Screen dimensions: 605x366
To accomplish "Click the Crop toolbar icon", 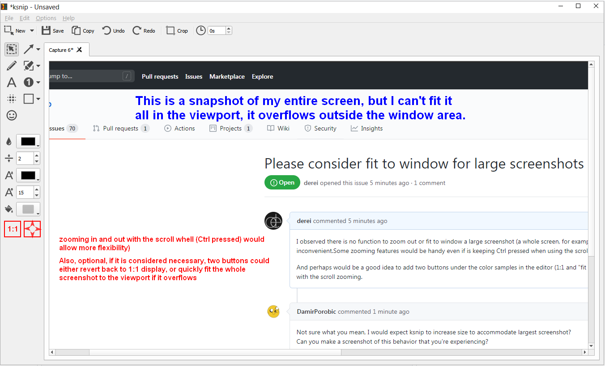I will (177, 30).
